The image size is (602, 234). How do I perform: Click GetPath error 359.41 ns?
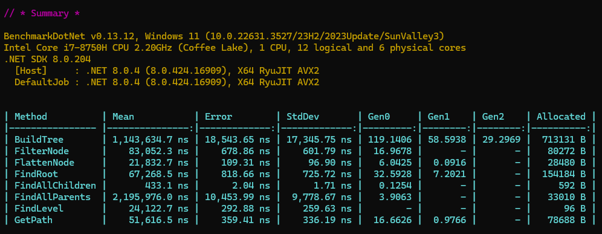tap(246, 220)
